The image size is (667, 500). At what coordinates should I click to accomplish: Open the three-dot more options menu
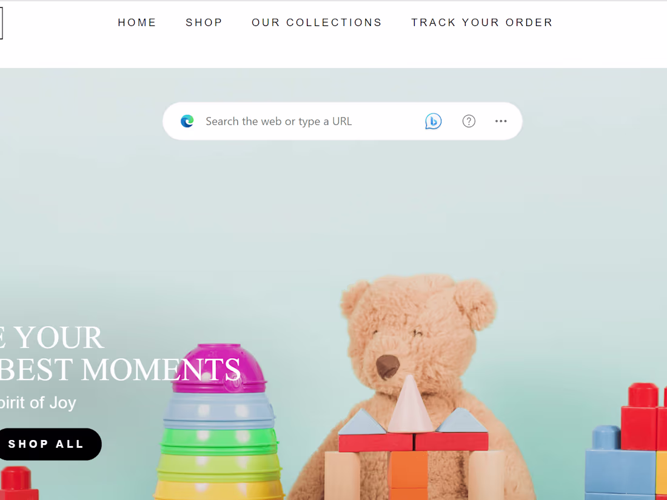click(501, 121)
